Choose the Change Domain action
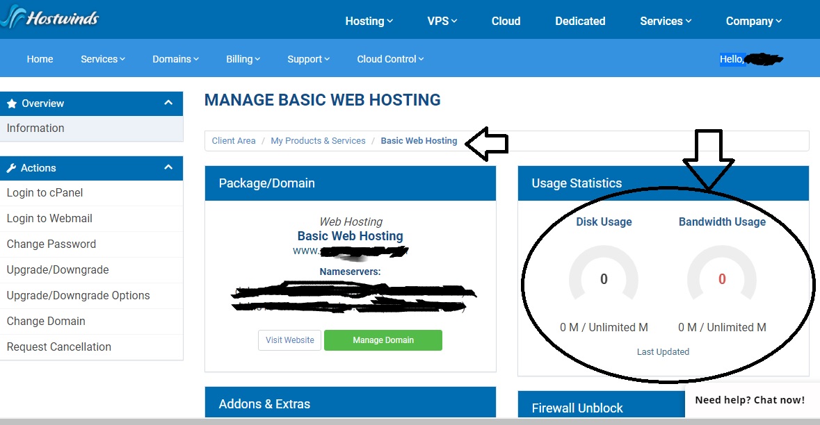 point(92,321)
